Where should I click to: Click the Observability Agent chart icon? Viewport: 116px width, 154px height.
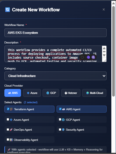(11, 140)
